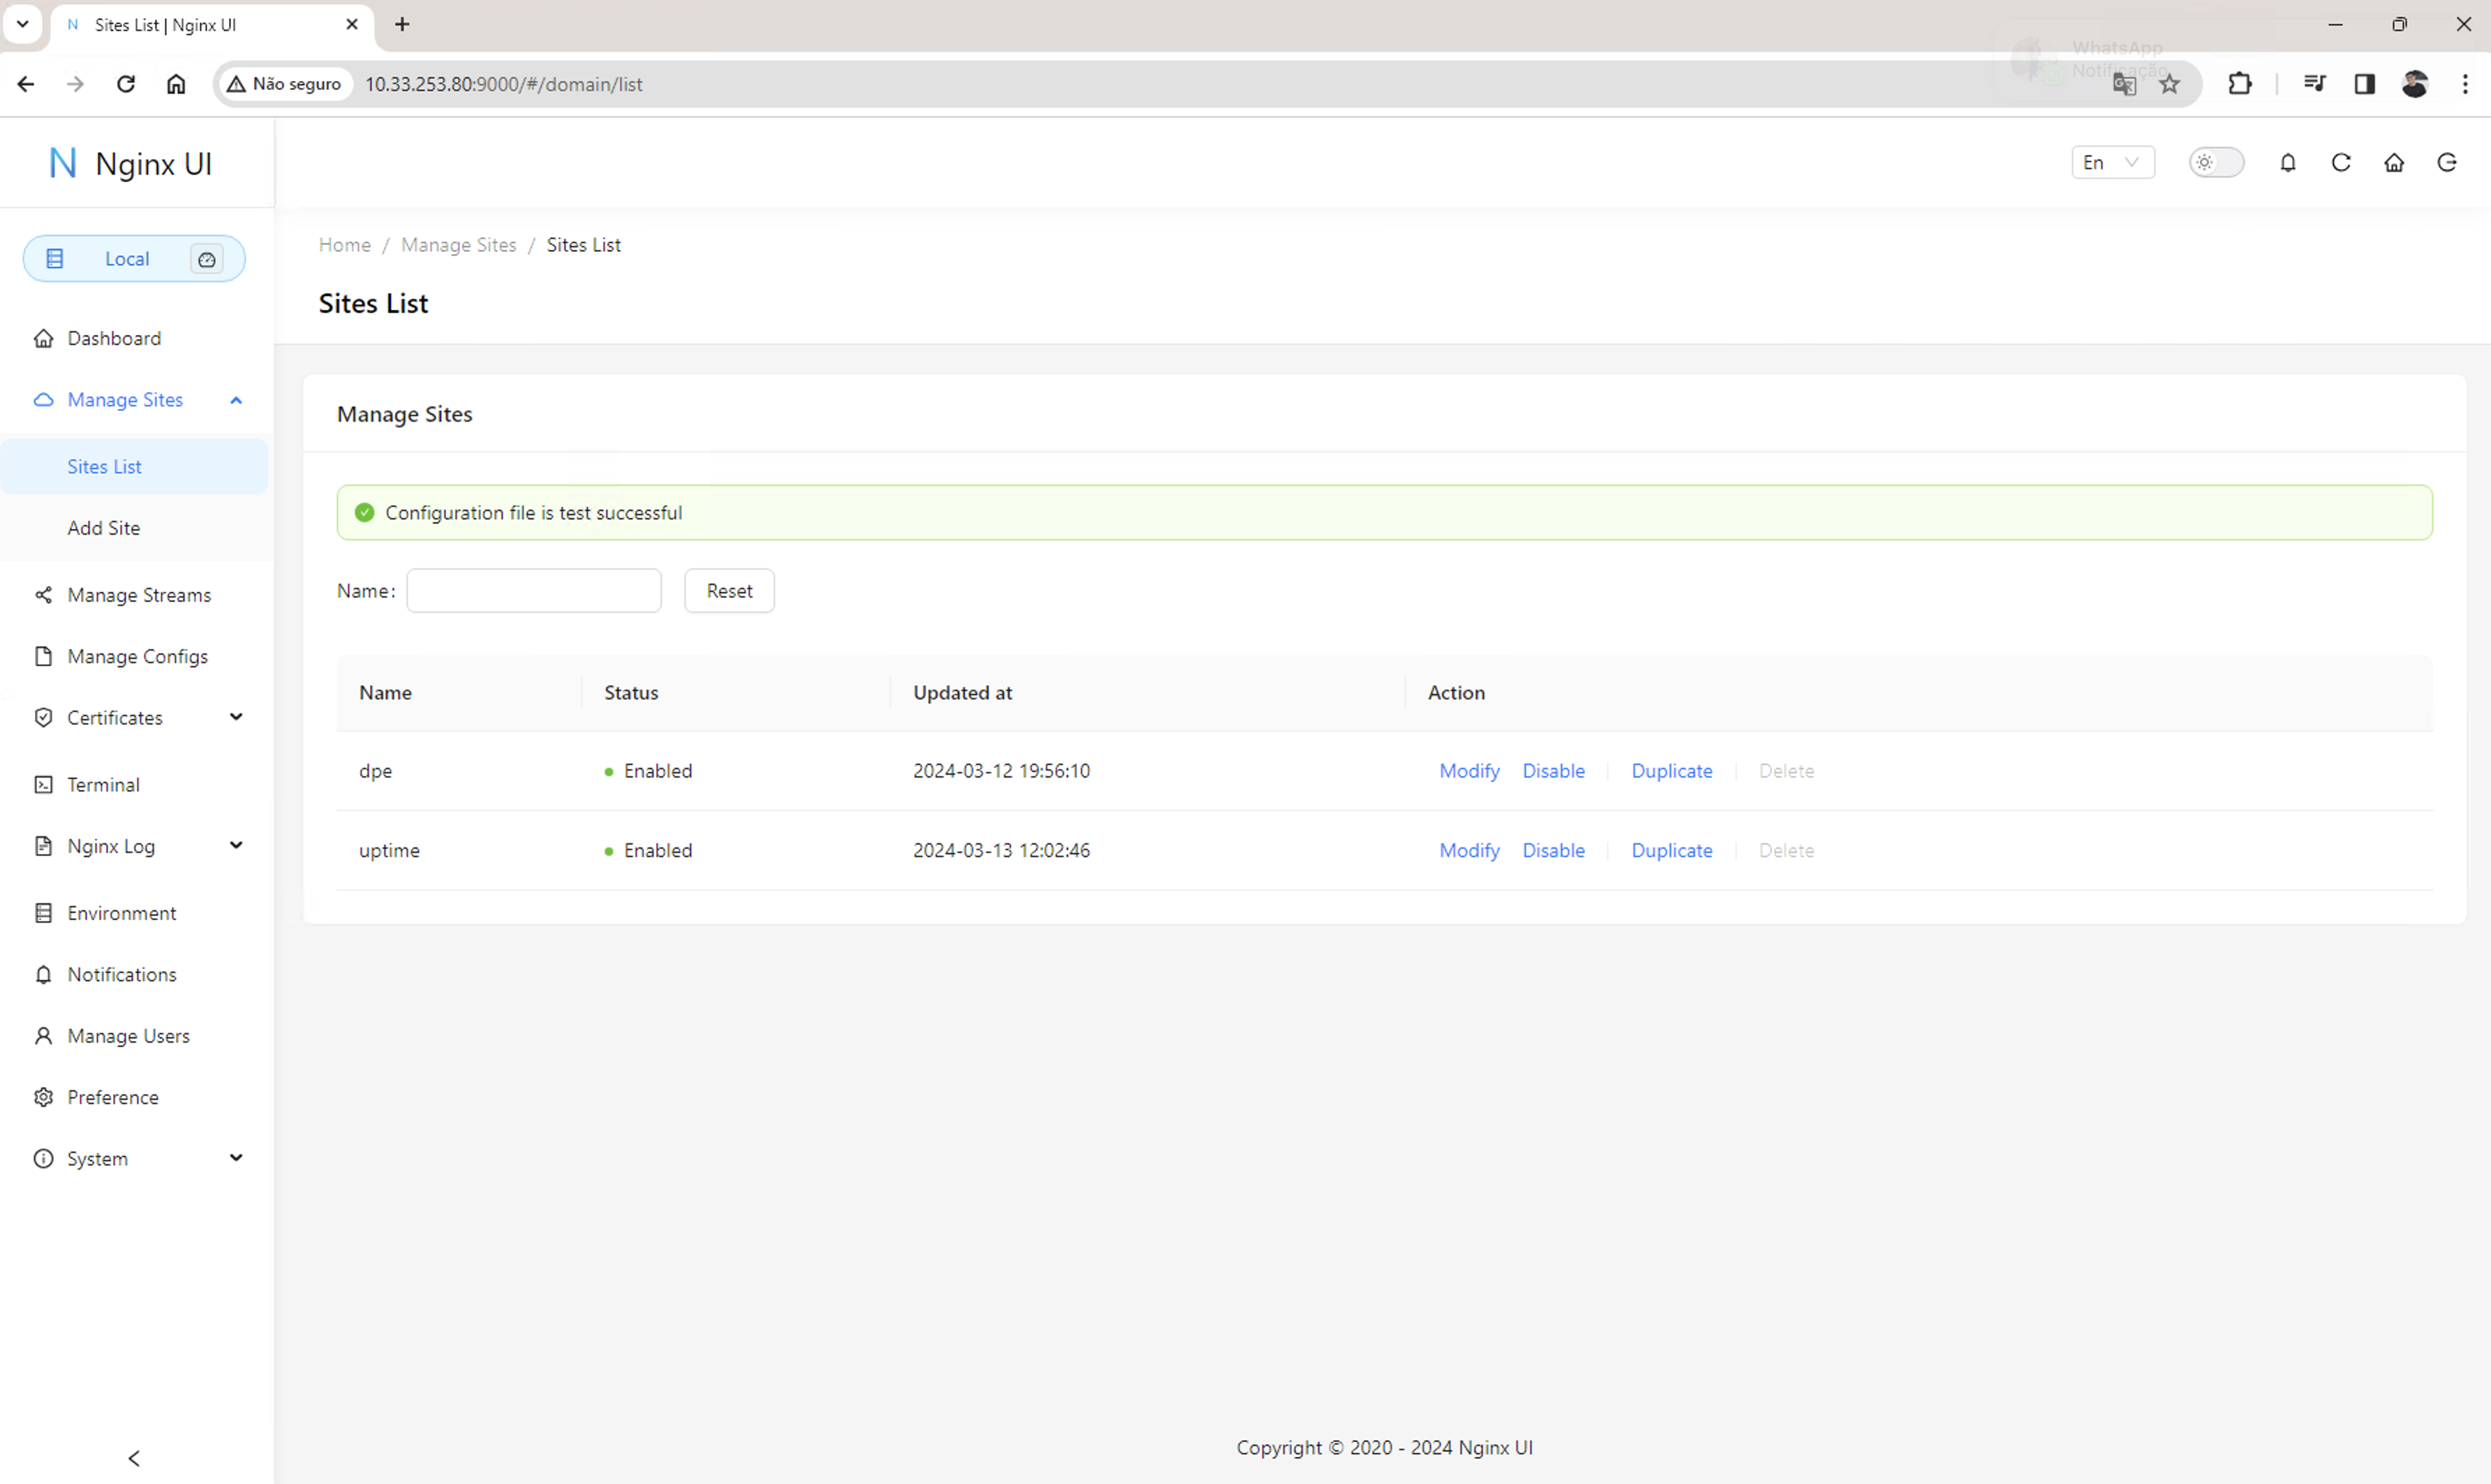Open the translate page icon in address bar
The height and width of the screenshot is (1484, 2491).
pos(2124,84)
